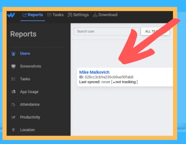Open Mike Malkovich user link
This screenshot has width=186, height=144.
point(94,72)
